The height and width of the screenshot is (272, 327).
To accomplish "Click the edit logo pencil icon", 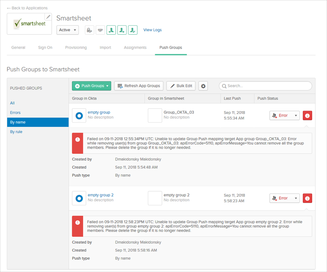I will pos(48,17).
